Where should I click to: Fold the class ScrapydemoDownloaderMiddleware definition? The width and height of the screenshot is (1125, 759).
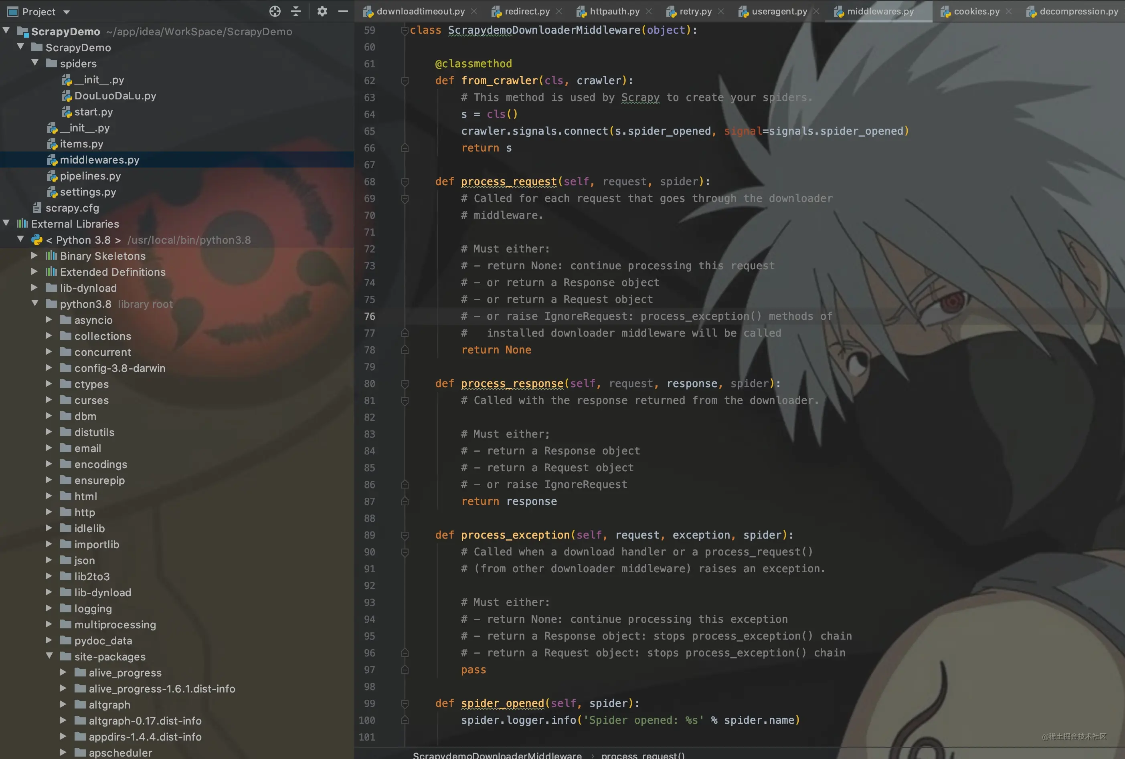pyautogui.click(x=405, y=30)
